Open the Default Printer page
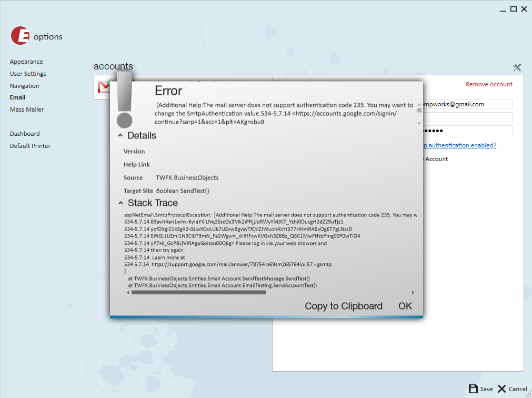This screenshot has height=398, width=532. (x=30, y=146)
